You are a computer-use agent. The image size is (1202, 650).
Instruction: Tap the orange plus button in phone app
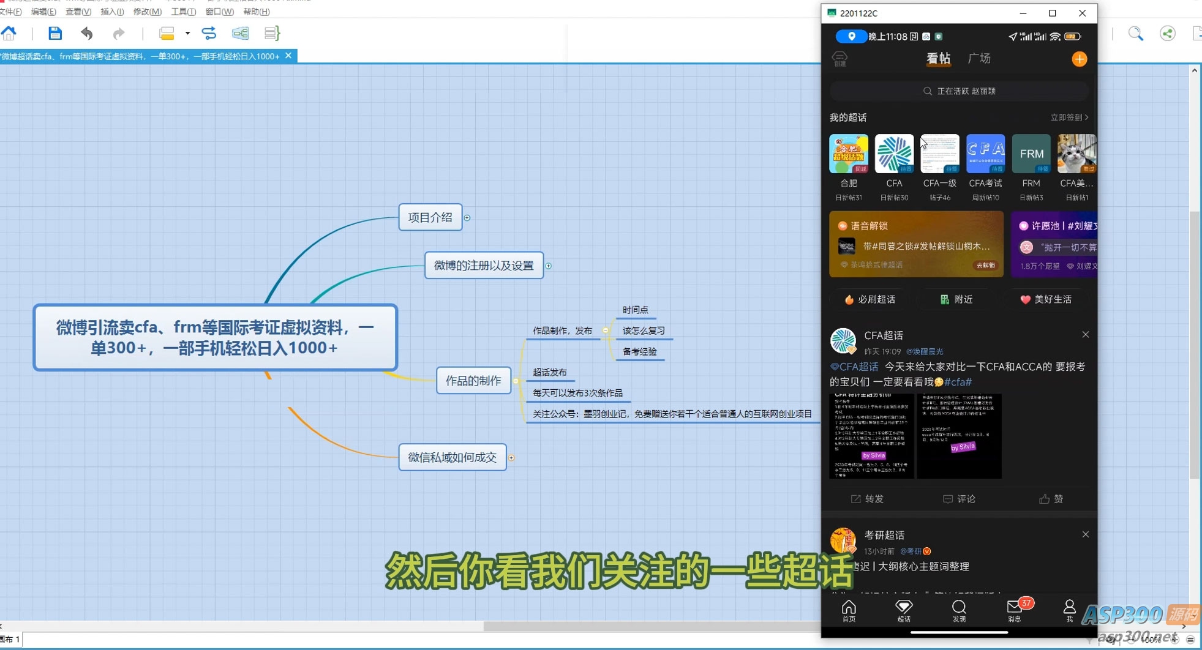[1080, 59]
